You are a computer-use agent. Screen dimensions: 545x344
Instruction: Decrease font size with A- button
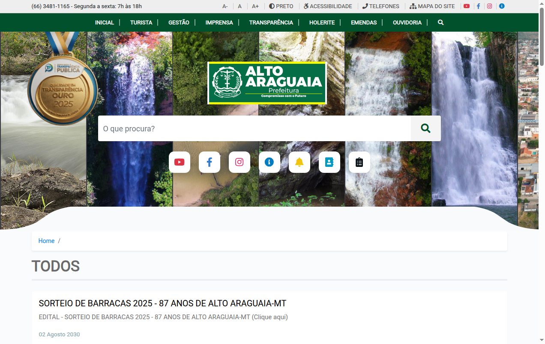coord(225,6)
